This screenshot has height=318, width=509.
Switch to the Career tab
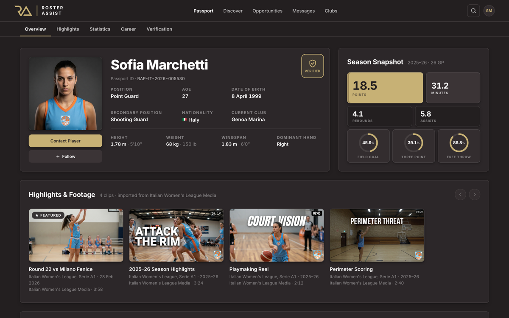pos(129,29)
